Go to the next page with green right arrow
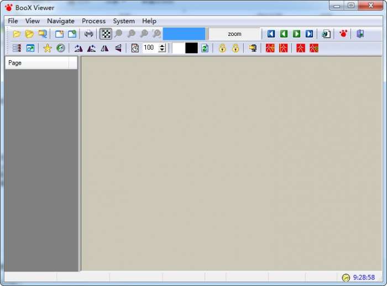387x286 pixels. pos(296,34)
